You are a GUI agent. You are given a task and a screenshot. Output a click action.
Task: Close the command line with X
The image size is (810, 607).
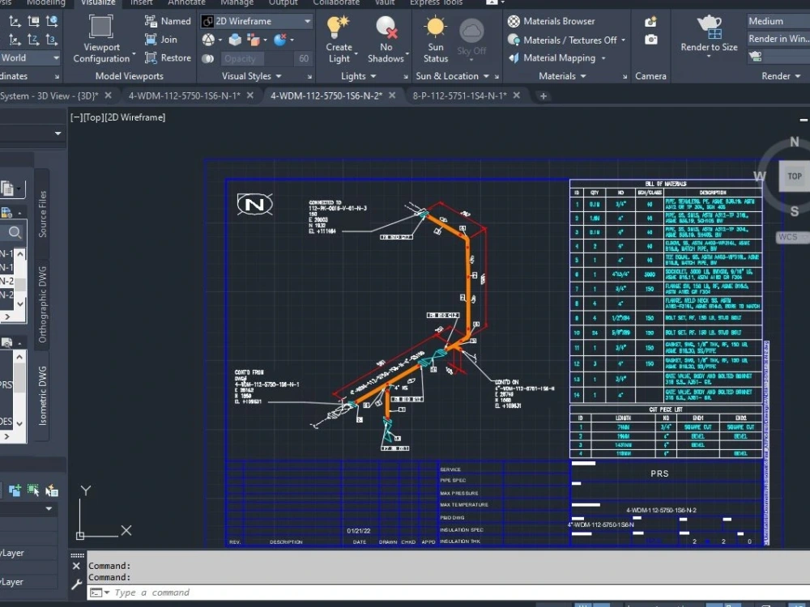(76, 566)
